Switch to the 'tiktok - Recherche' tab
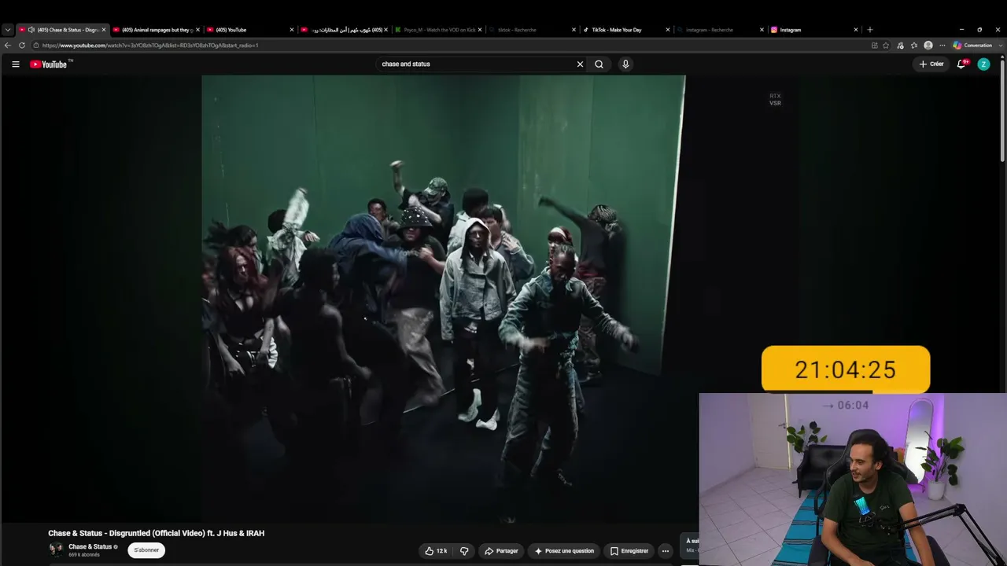The height and width of the screenshot is (566, 1007). coord(533,30)
